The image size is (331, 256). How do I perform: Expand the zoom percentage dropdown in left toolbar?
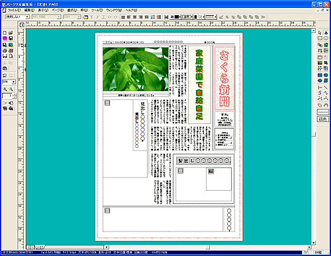click(14, 82)
